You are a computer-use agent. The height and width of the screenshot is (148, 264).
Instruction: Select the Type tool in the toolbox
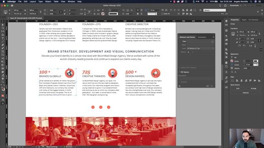[3, 38]
